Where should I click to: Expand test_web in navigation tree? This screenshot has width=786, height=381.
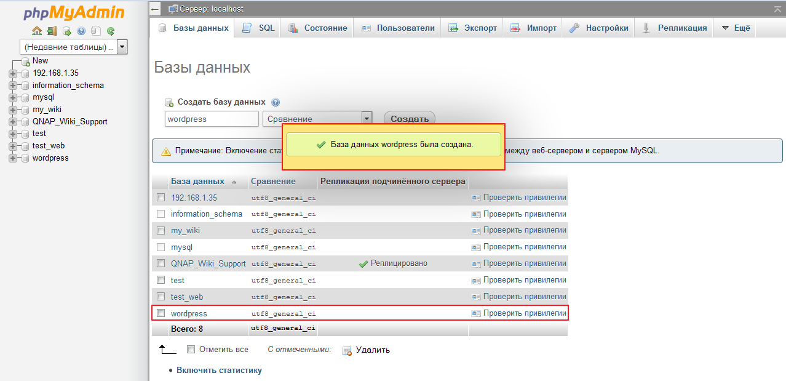click(13, 146)
